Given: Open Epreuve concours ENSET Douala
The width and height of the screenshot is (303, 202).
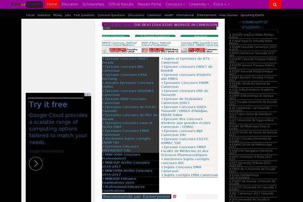Looking at the screenshot, I should click(125, 61).
